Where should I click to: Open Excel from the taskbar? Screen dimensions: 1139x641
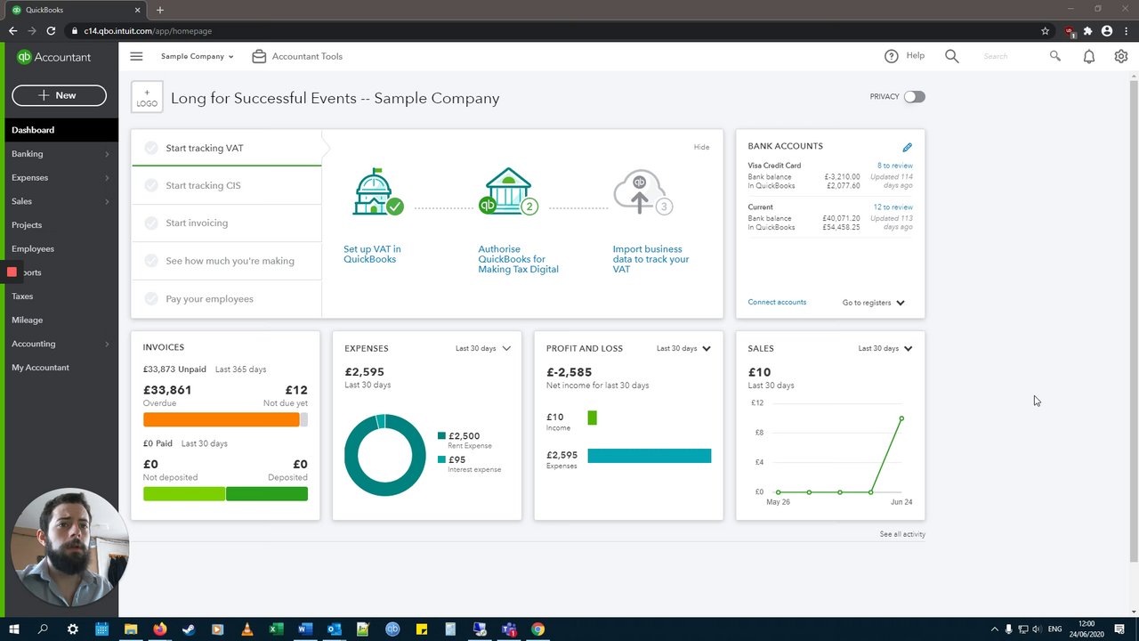coord(276,629)
